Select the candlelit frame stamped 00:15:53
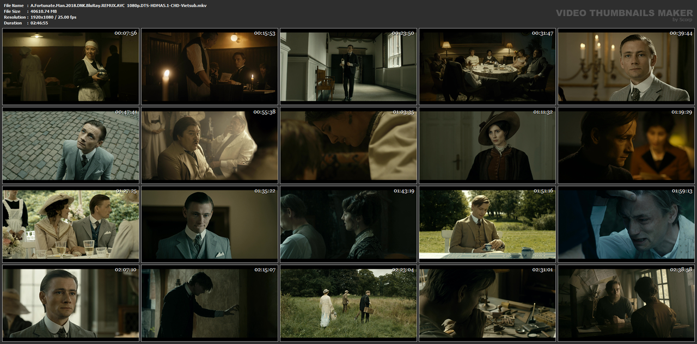The width and height of the screenshot is (697, 344). pos(210,66)
